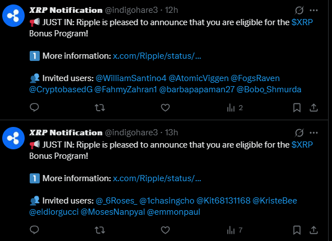Open XRP Notification avatar on first tweet

point(13,16)
